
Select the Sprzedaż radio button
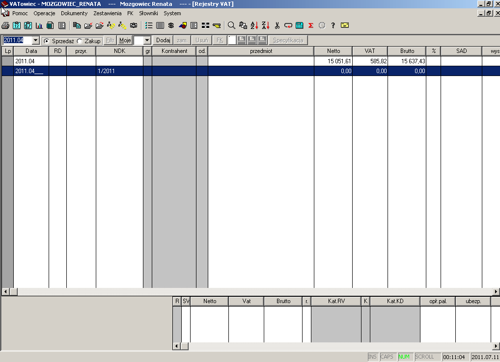coord(47,41)
